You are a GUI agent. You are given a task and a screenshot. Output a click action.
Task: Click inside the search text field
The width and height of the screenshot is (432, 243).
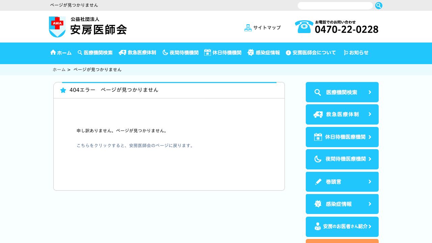tap(335, 6)
